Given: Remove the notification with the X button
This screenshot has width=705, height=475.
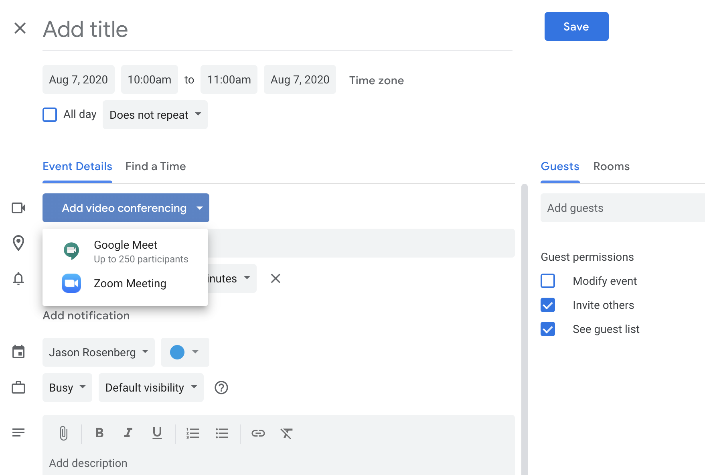Looking at the screenshot, I should (x=276, y=278).
